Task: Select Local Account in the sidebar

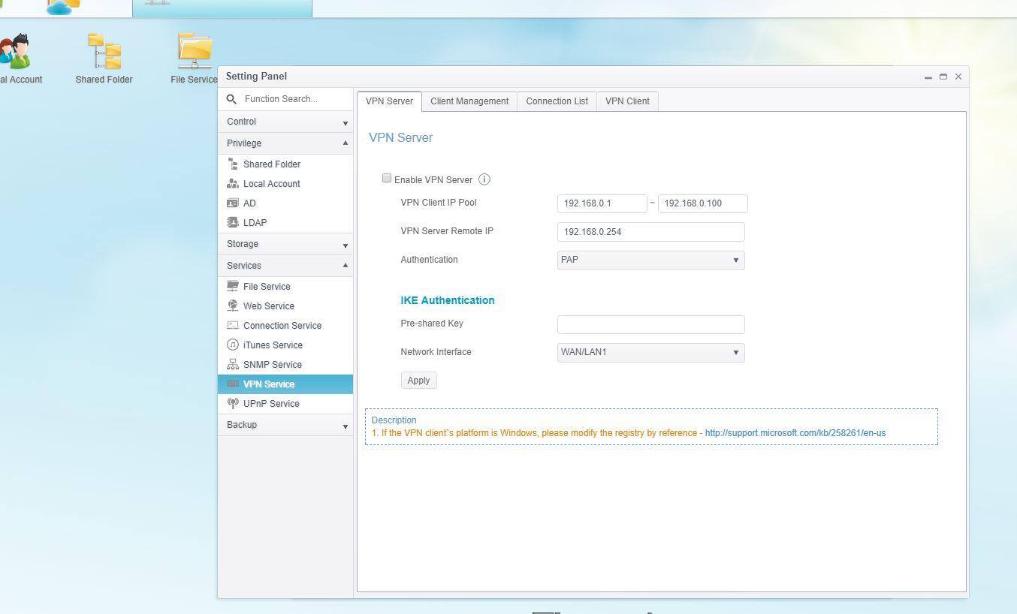Action: coord(271,184)
